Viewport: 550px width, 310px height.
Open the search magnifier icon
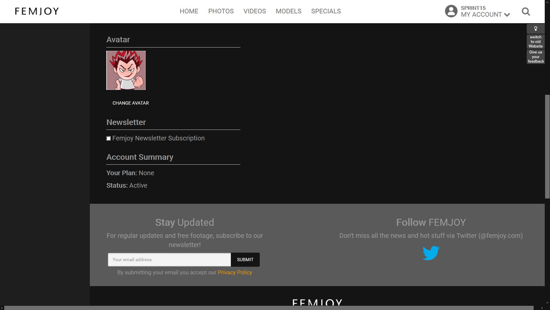click(526, 12)
